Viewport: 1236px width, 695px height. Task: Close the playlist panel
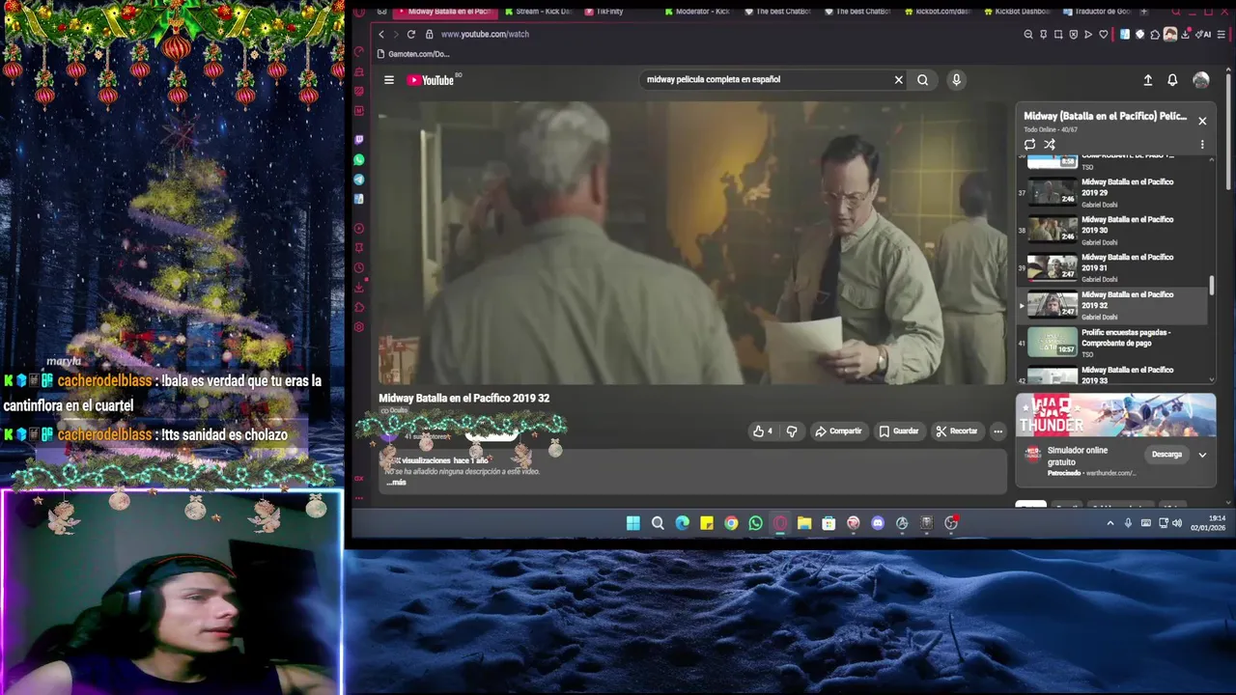point(1202,121)
